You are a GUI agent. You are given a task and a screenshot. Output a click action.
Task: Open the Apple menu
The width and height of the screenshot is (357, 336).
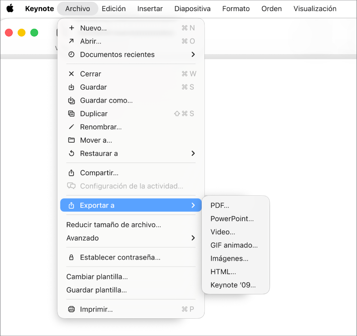point(10,9)
